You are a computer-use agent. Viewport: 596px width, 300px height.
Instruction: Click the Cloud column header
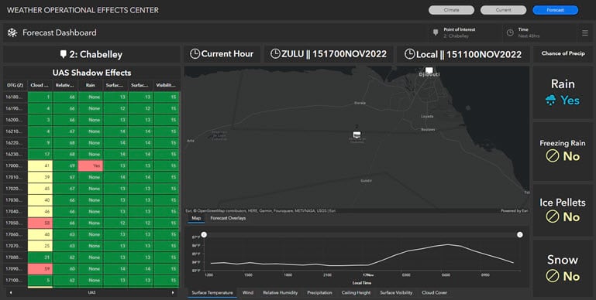click(40, 85)
